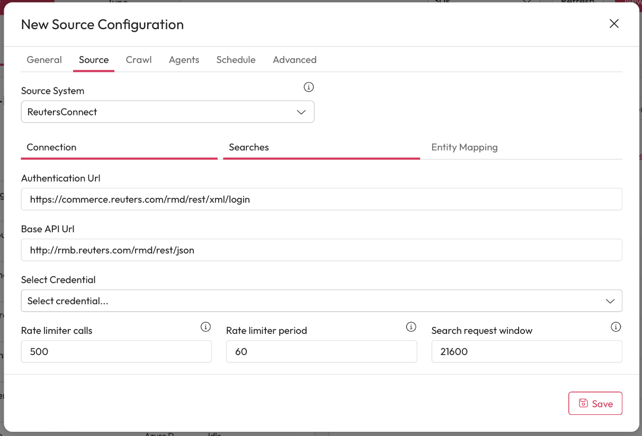Open the Entity Mapping sub-tab
642x436 pixels.
[464, 147]
